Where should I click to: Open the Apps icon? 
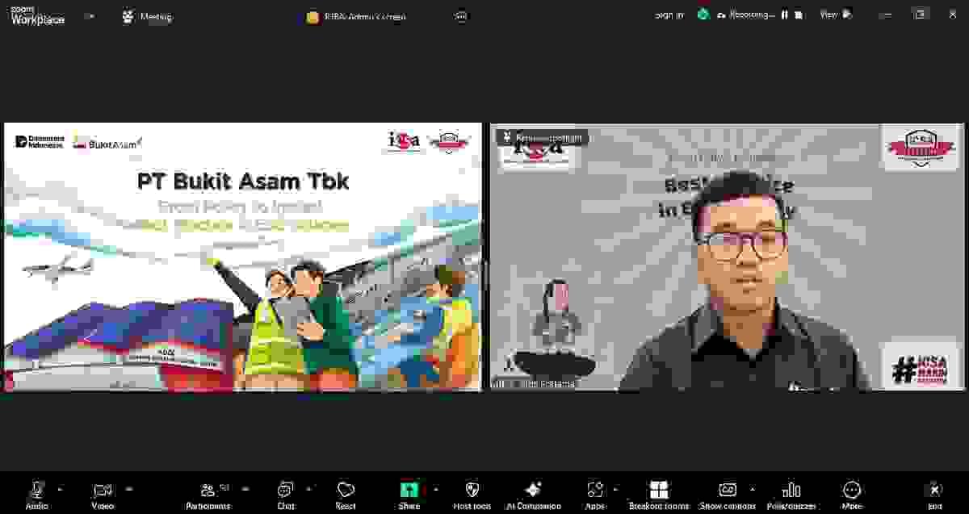tap(595, 491)
